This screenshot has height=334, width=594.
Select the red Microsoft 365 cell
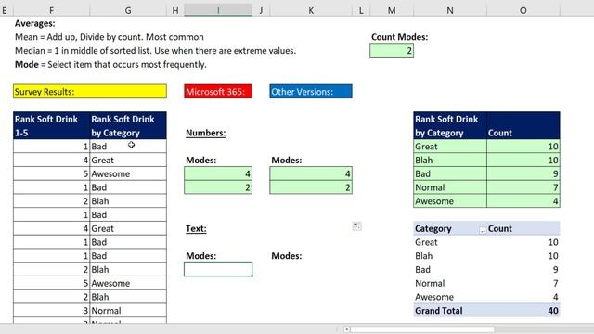(218, 91)
